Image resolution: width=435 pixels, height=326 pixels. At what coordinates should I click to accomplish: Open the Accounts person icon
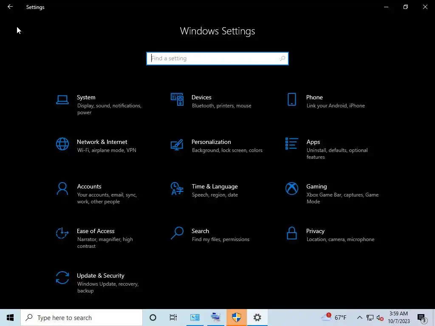point(62,188)
